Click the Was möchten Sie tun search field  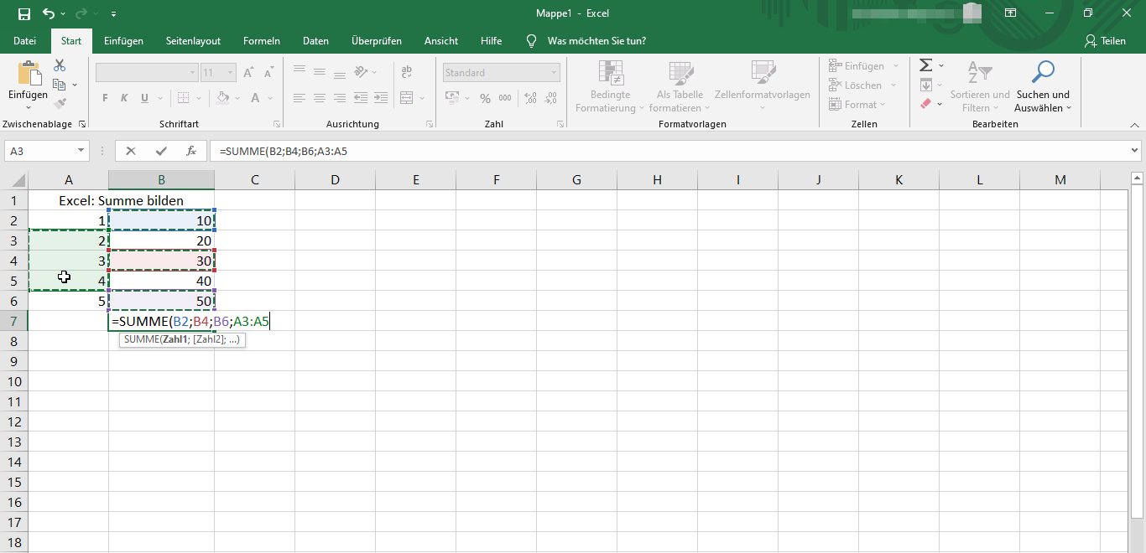(x=596, y=41)
